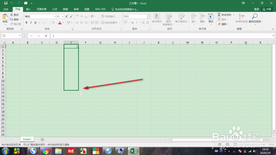Toggle Bold formatting
The image size is (276, 155).
(x=26, y=23)
